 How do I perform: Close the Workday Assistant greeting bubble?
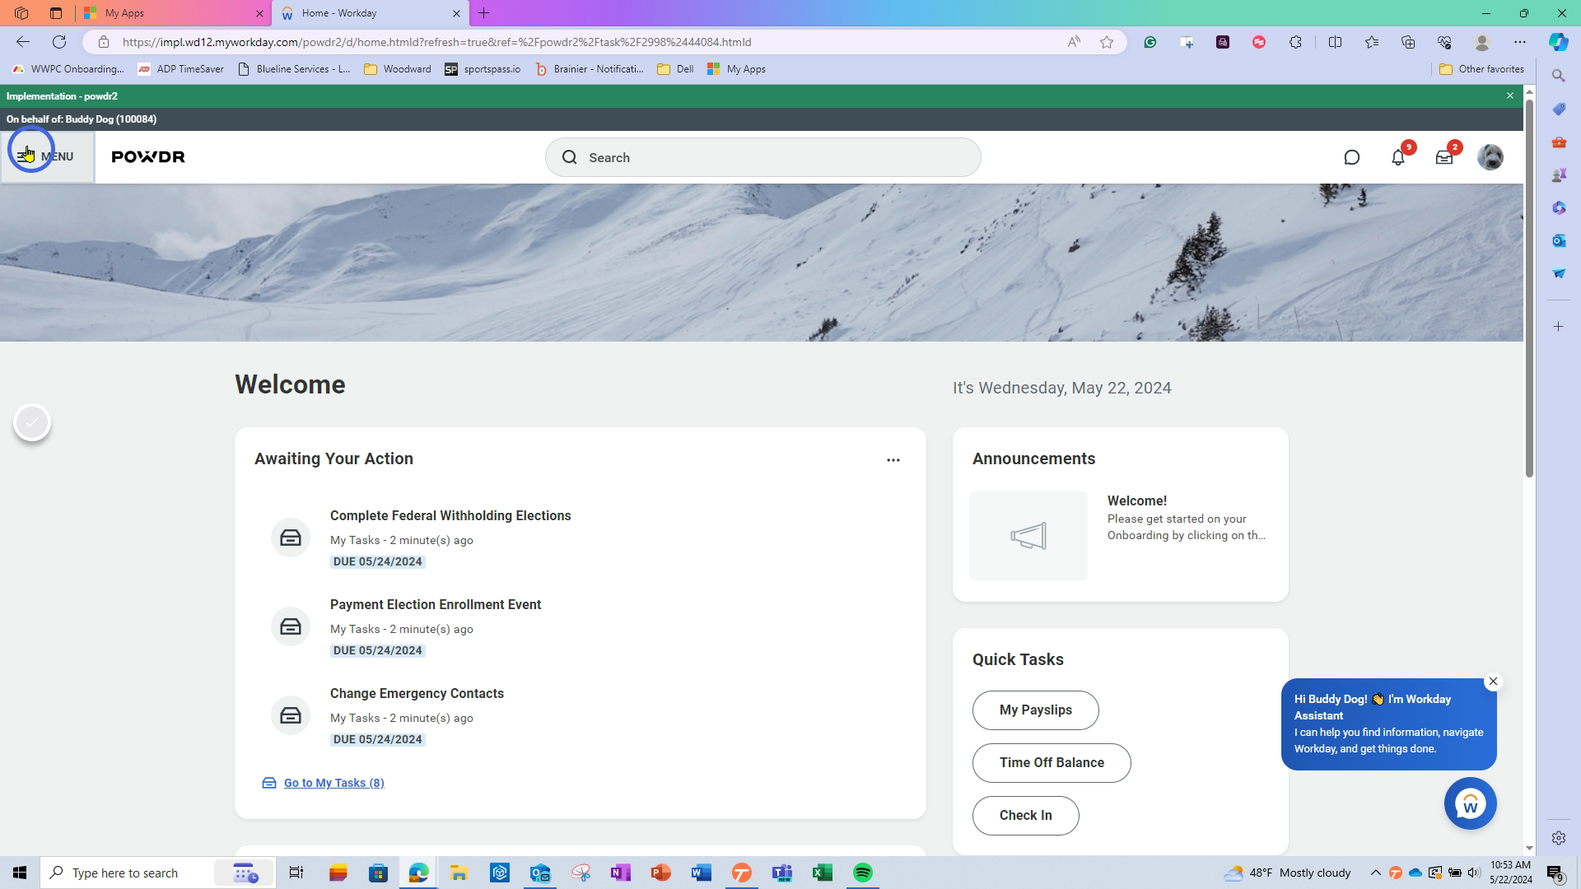tap(1493, 682)
